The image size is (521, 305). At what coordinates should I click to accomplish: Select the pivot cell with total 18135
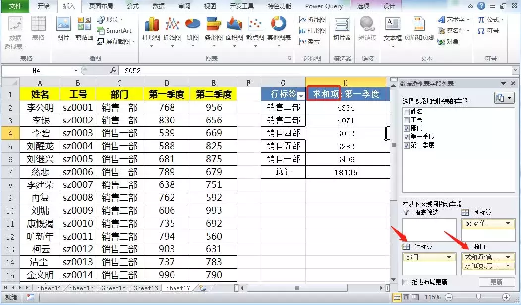pos(346,172)
